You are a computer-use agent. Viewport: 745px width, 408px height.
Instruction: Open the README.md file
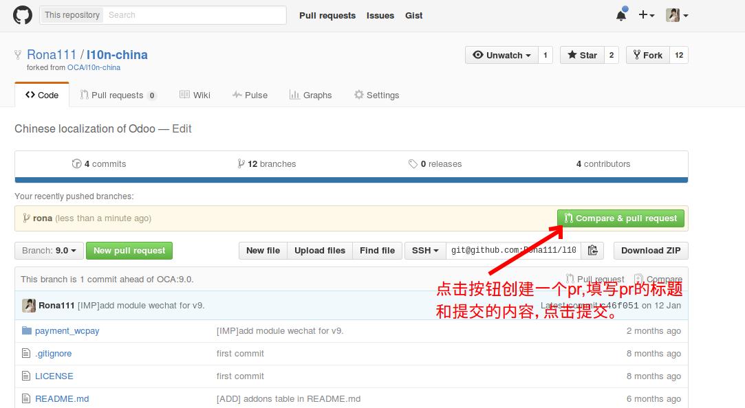pos(61,399)
